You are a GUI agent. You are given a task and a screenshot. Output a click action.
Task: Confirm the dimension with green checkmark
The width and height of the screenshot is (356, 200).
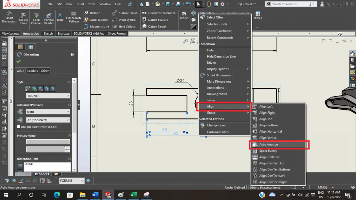tap(19, 61)
